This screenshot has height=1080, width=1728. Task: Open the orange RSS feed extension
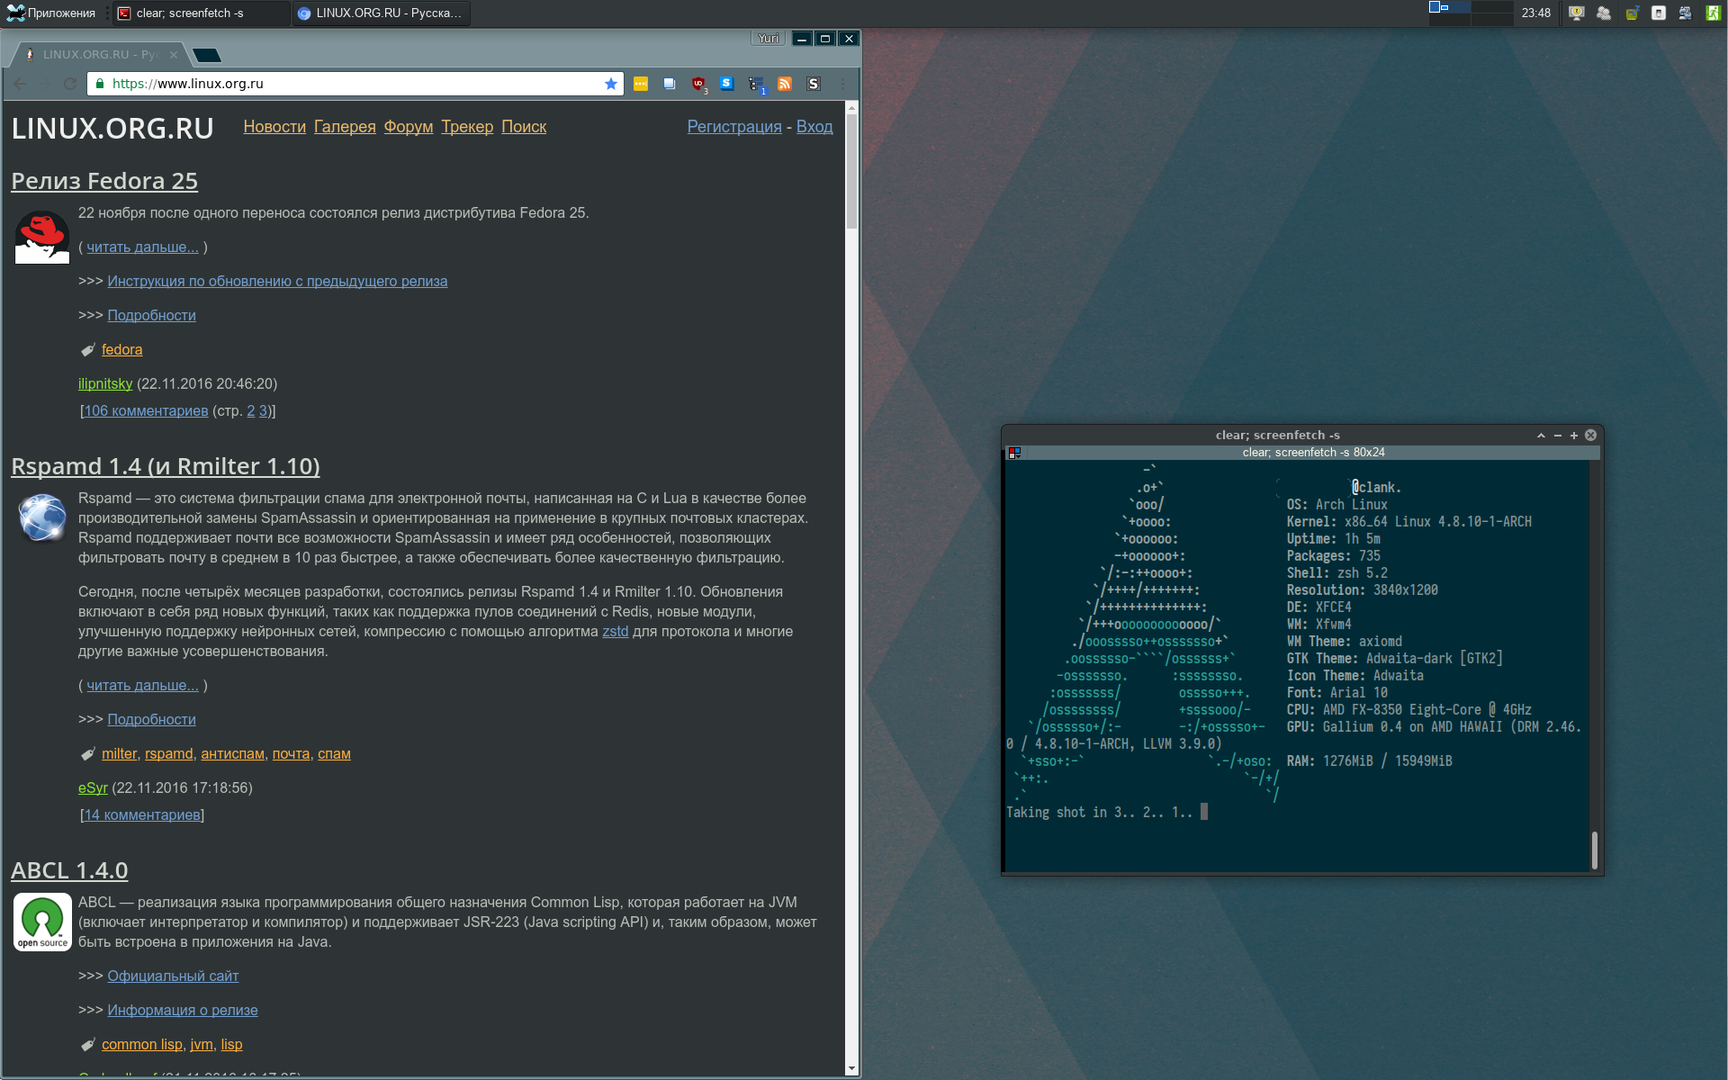pyautogui.click(x=785, y=84)
